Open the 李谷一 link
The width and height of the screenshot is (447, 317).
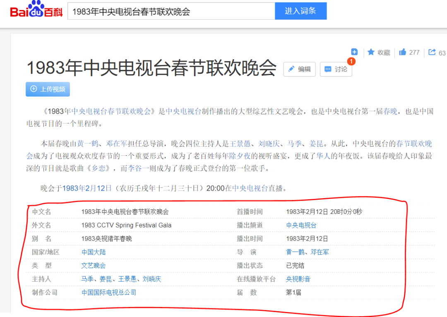[138, 168]
